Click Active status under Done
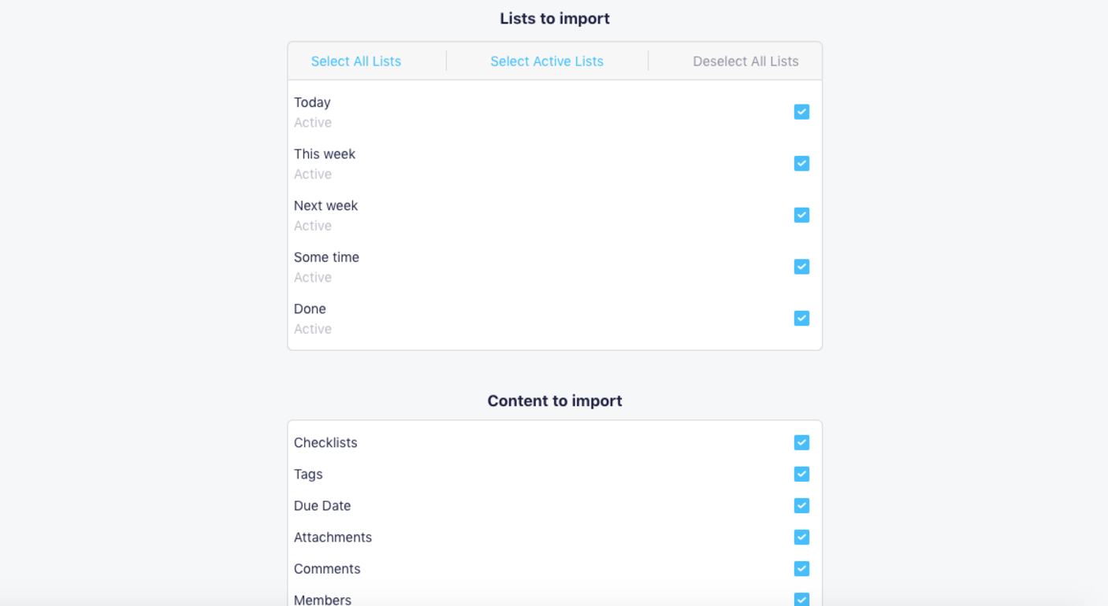 point(313,329)
